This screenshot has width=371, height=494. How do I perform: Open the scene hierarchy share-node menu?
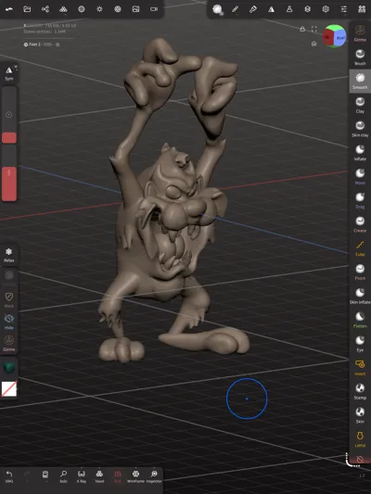click(45, 9)
